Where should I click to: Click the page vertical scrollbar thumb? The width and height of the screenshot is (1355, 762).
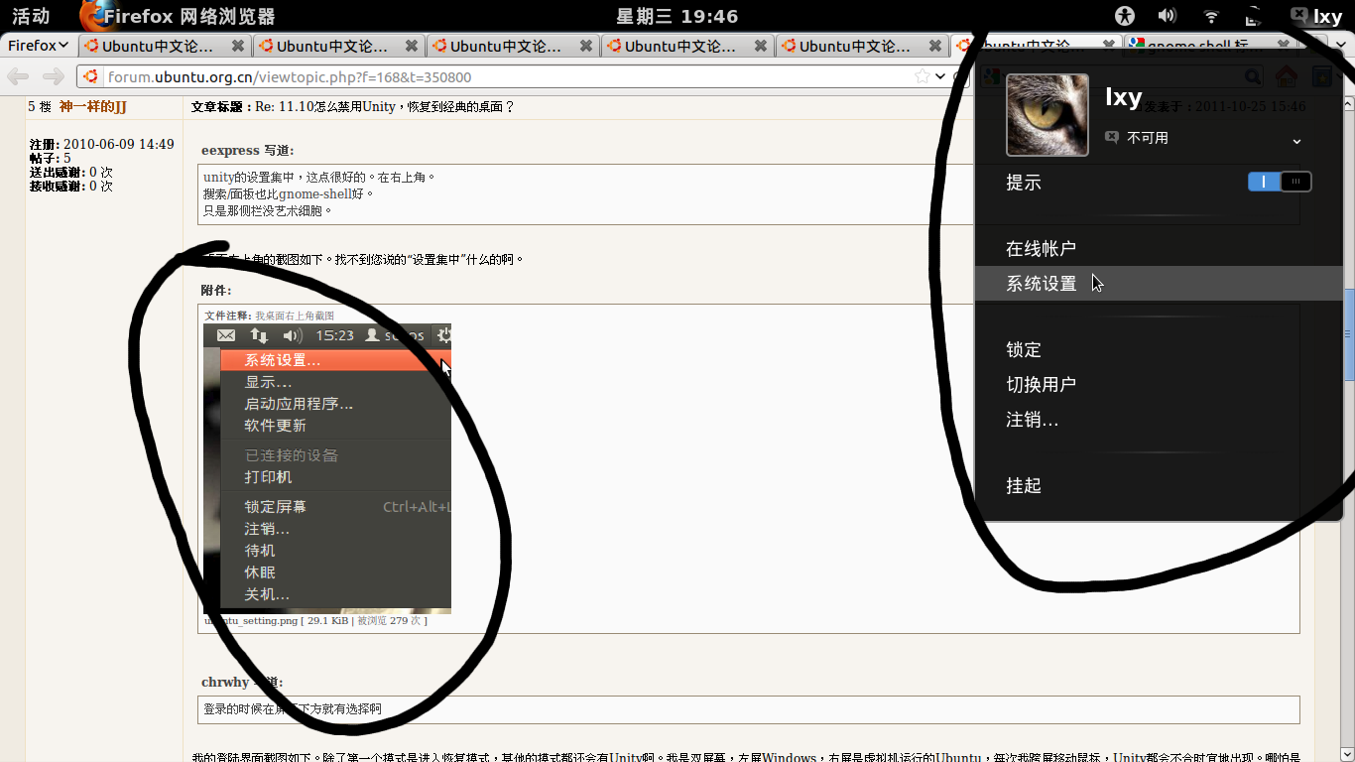(1349, 334)
